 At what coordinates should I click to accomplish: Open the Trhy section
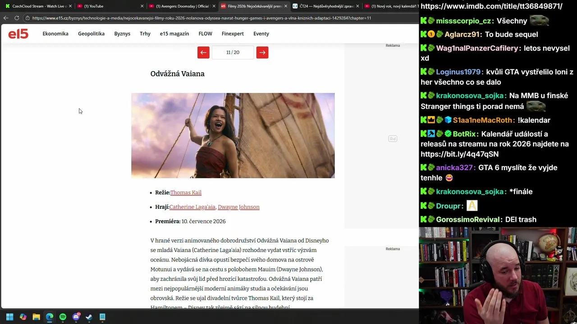145,34
